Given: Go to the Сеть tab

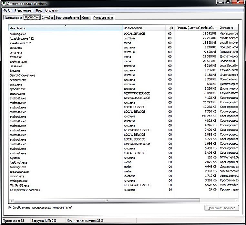Looking at the screenshot, I should click(86, 17).
